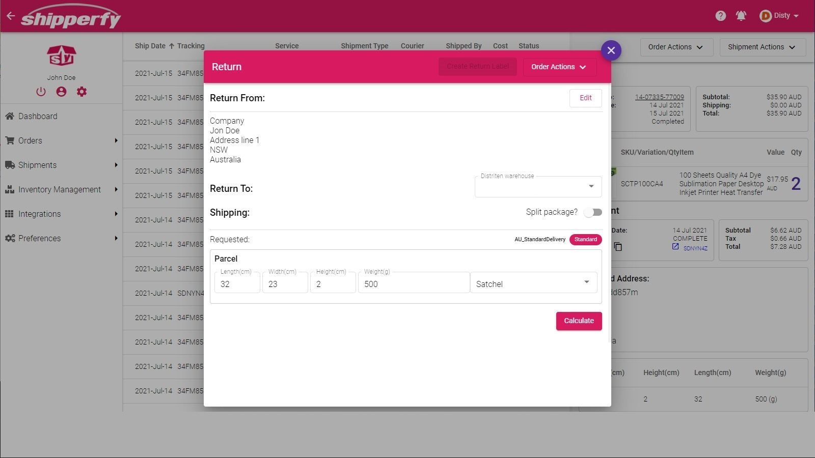
Task: Click the Cost column header
Action: tap(500, 46)
